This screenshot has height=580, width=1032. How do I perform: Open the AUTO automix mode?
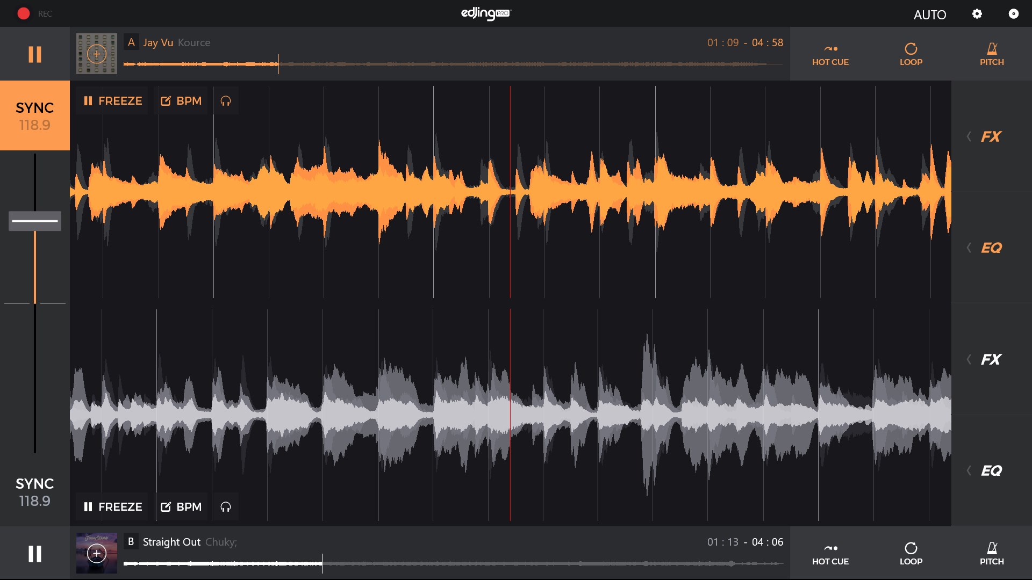[x=930, y=15]
